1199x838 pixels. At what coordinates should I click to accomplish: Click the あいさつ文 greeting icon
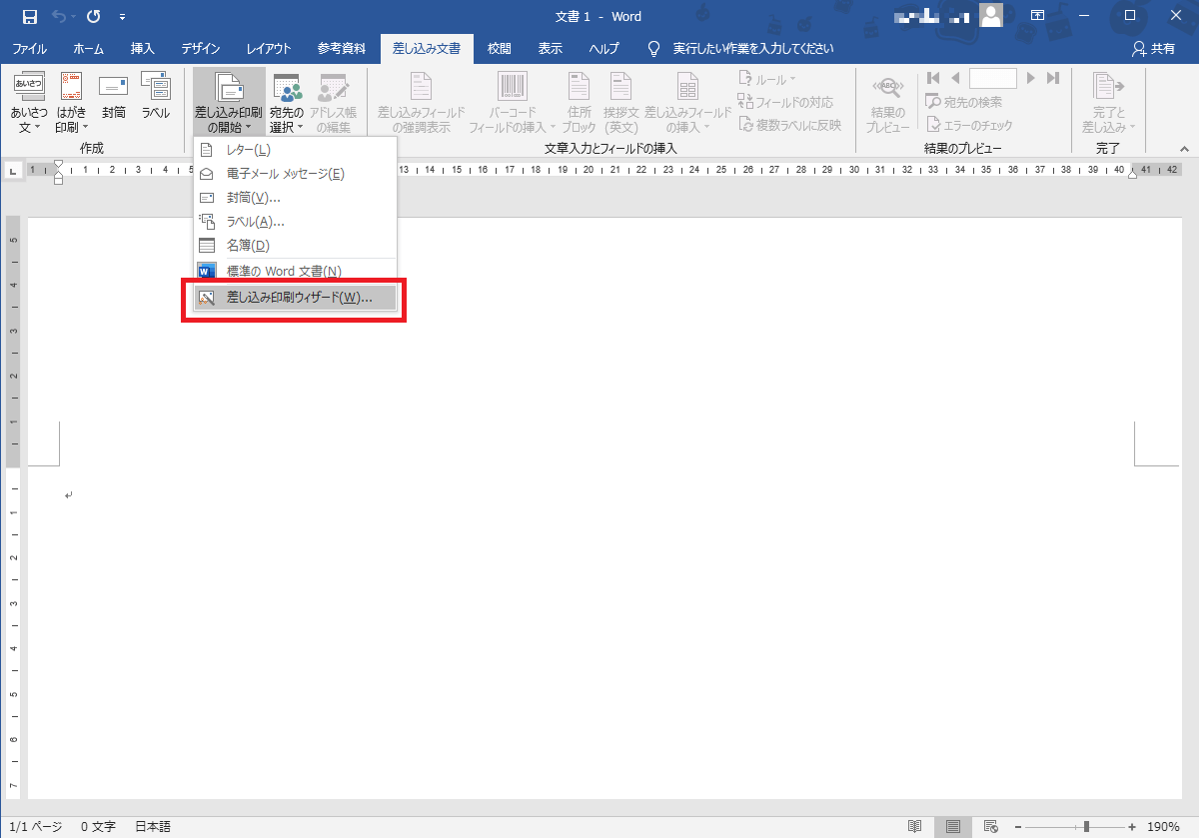pos(28,101)
